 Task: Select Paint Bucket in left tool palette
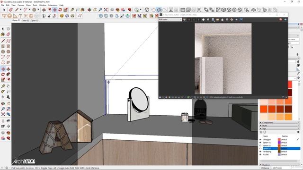click(3, 34)
